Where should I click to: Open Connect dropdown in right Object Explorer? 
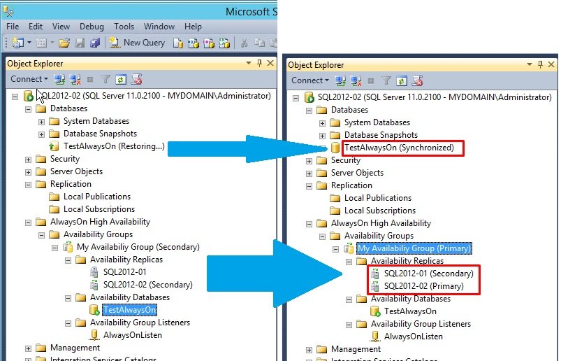pyautogui.click(x=308, y=80)
